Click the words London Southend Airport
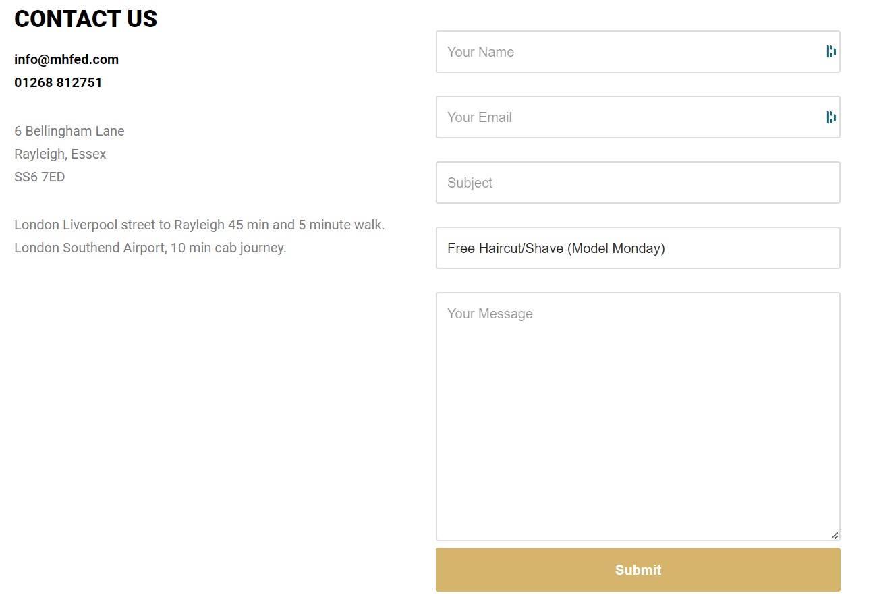This screenshot has height=597, width=875. pos(90,248)
